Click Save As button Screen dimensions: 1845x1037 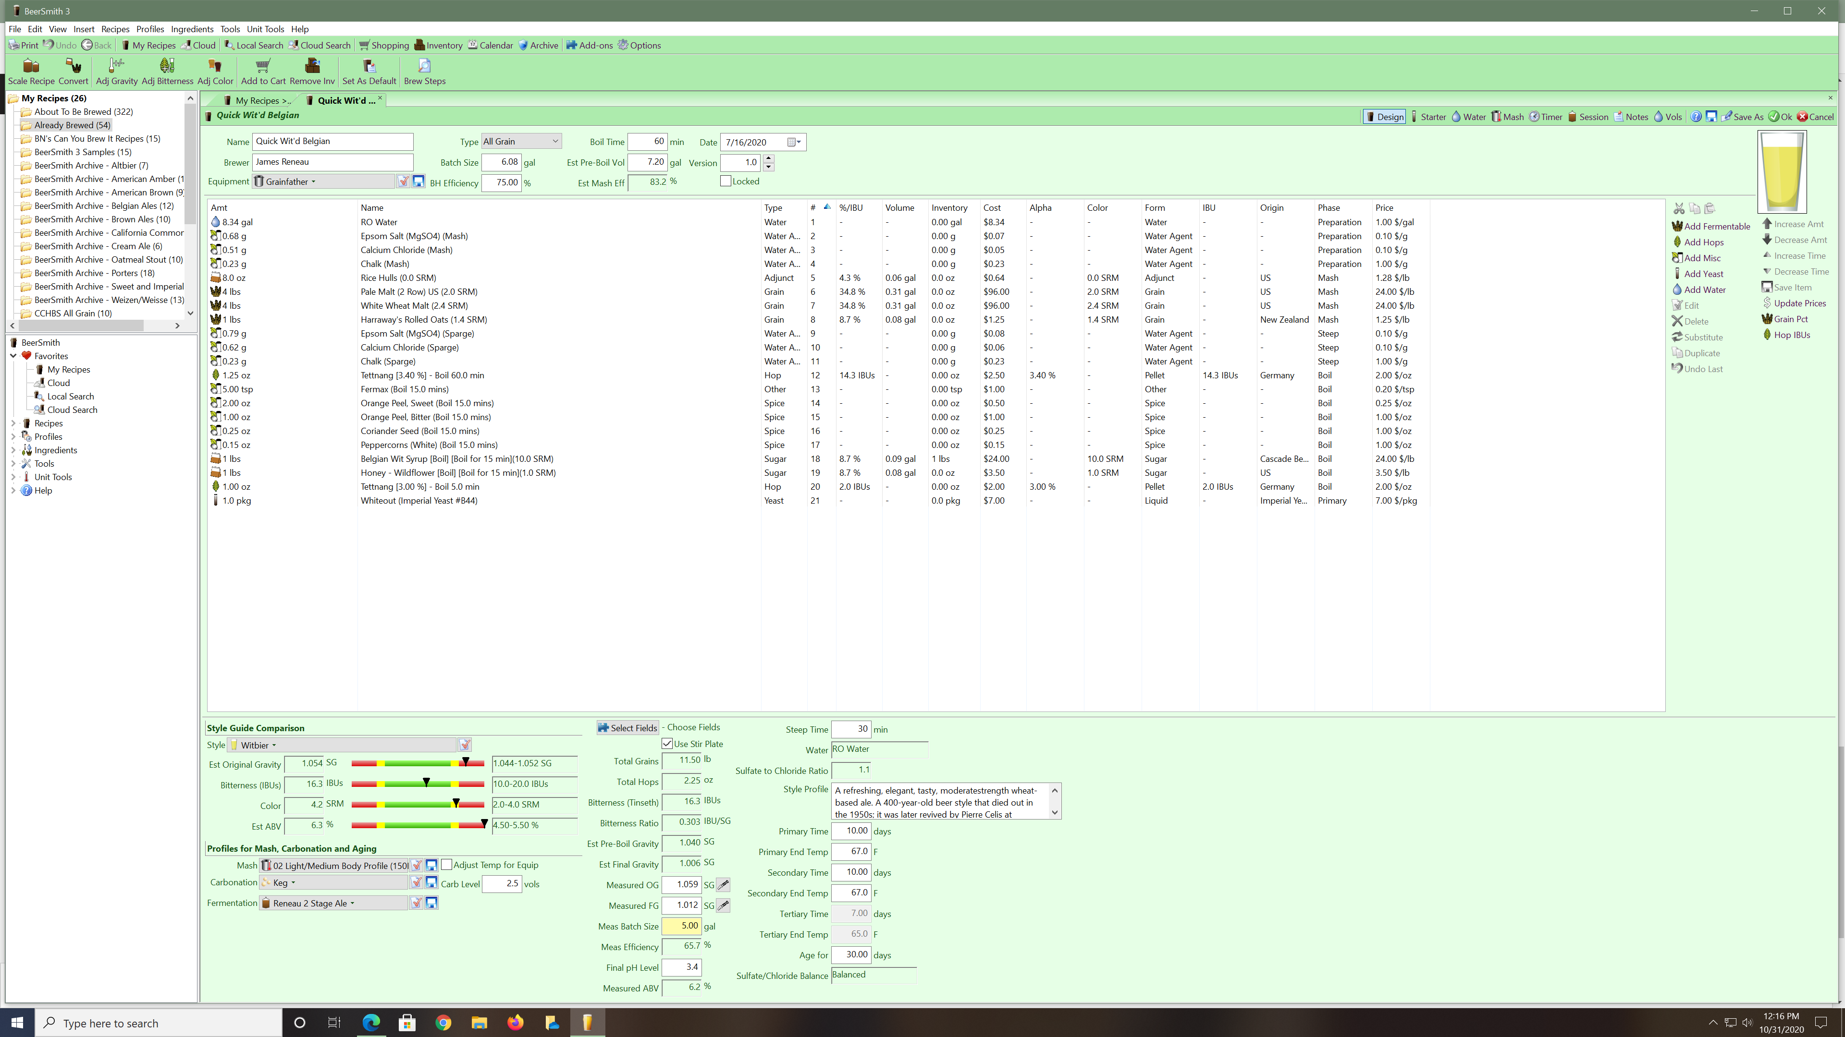point(1742,117)
